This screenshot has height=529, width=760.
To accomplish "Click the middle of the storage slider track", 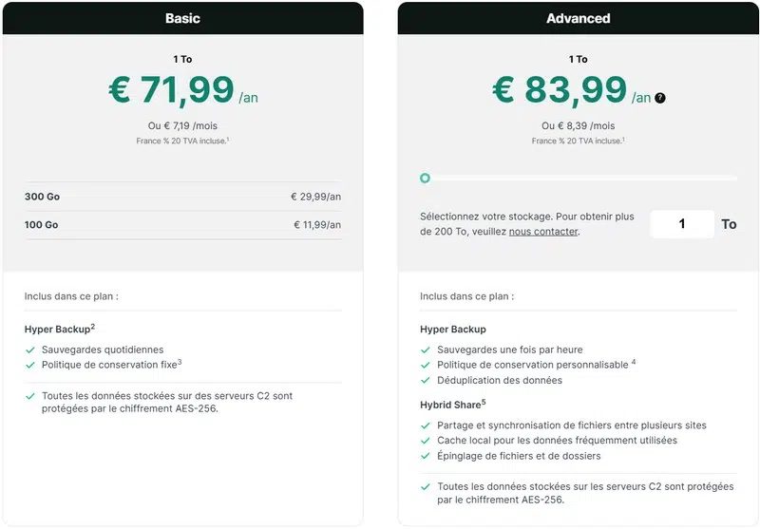I will tap(579, 178).
